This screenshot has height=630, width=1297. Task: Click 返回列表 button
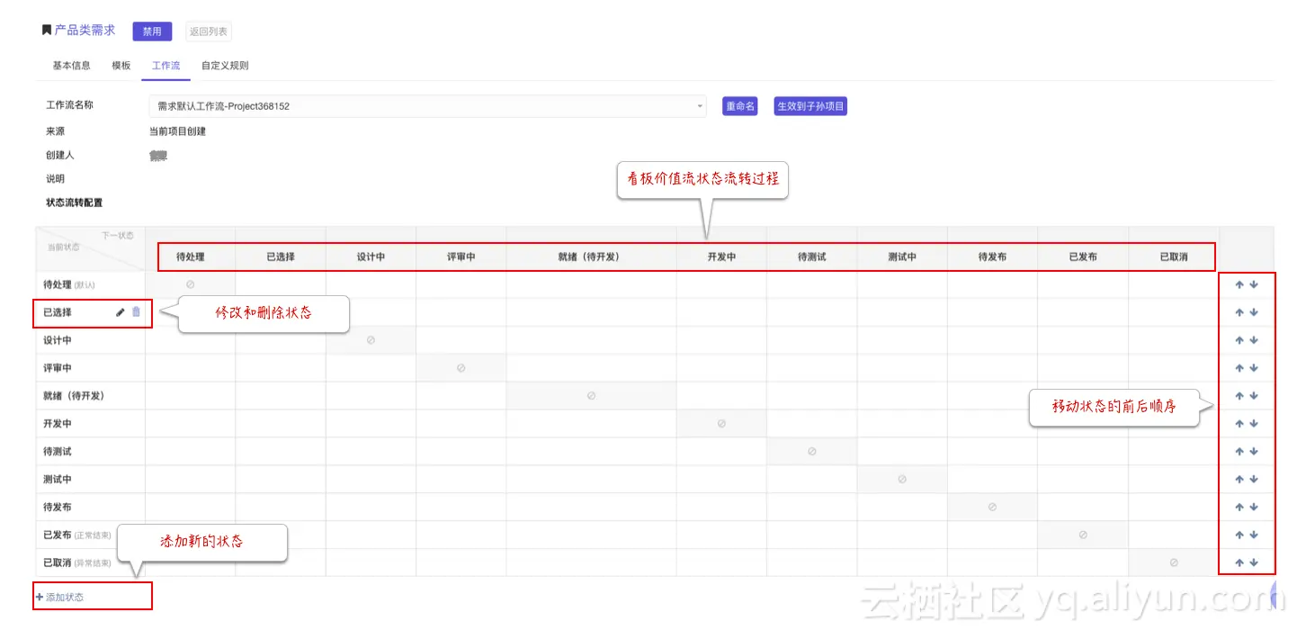click(x=209, y=31)
